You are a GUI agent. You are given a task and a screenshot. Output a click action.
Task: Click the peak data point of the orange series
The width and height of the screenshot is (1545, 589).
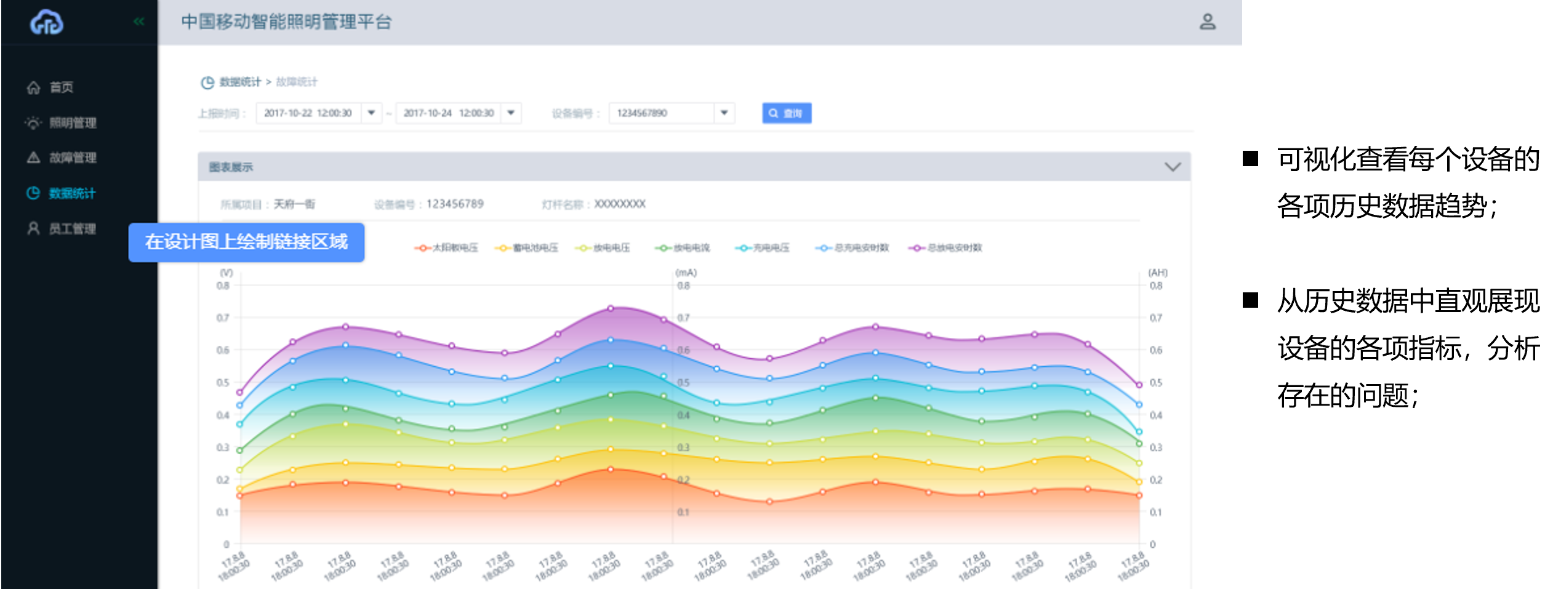(611, 469)
